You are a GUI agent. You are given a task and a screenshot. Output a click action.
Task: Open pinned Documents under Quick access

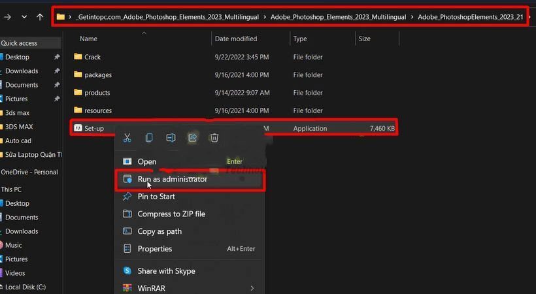[22, 85]
